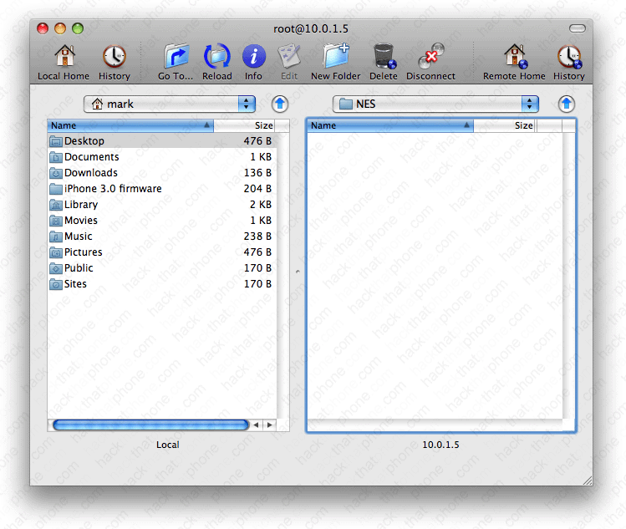This screenshot has height=529, width=626.
Task: Expand the remote 'NES' path dropdown
Action: [x=530, y=104]
